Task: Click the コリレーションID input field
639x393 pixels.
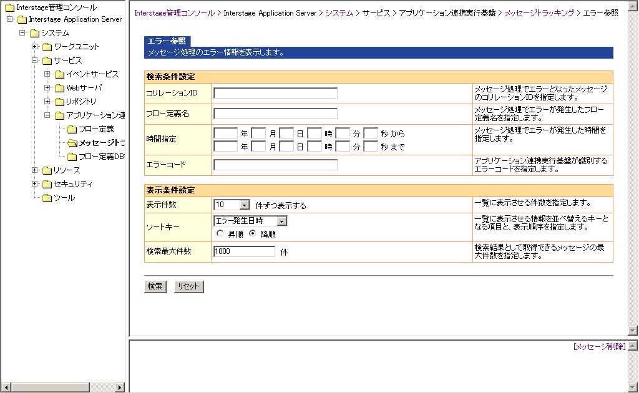Action: [x=275, y=94]
